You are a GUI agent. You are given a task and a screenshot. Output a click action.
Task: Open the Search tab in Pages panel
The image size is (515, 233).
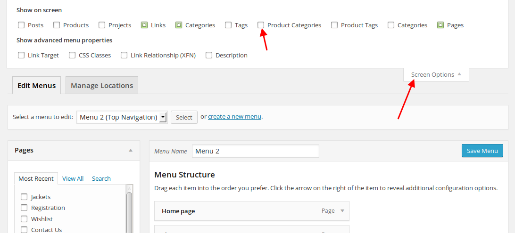click(101, 178)
